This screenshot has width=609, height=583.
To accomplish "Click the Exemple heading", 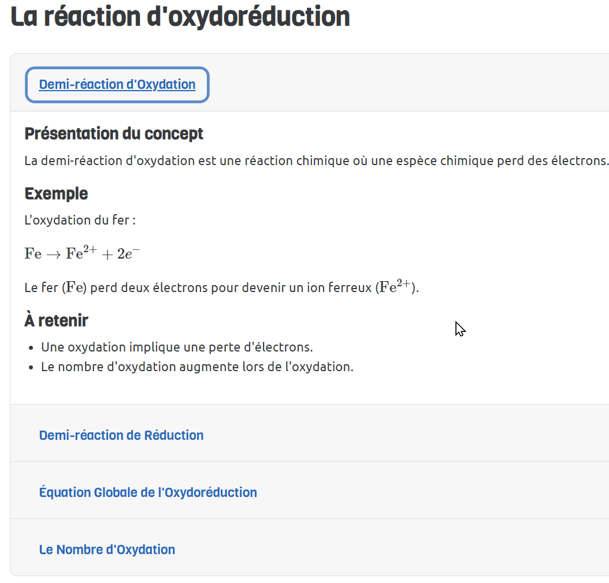I will [x=56, y=193].
